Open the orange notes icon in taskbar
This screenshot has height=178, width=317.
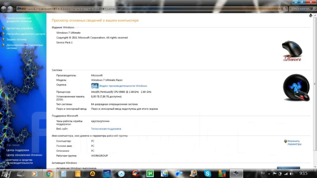(x=78, y=174)
